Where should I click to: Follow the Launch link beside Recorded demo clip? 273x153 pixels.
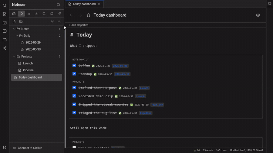click(140, 96)
